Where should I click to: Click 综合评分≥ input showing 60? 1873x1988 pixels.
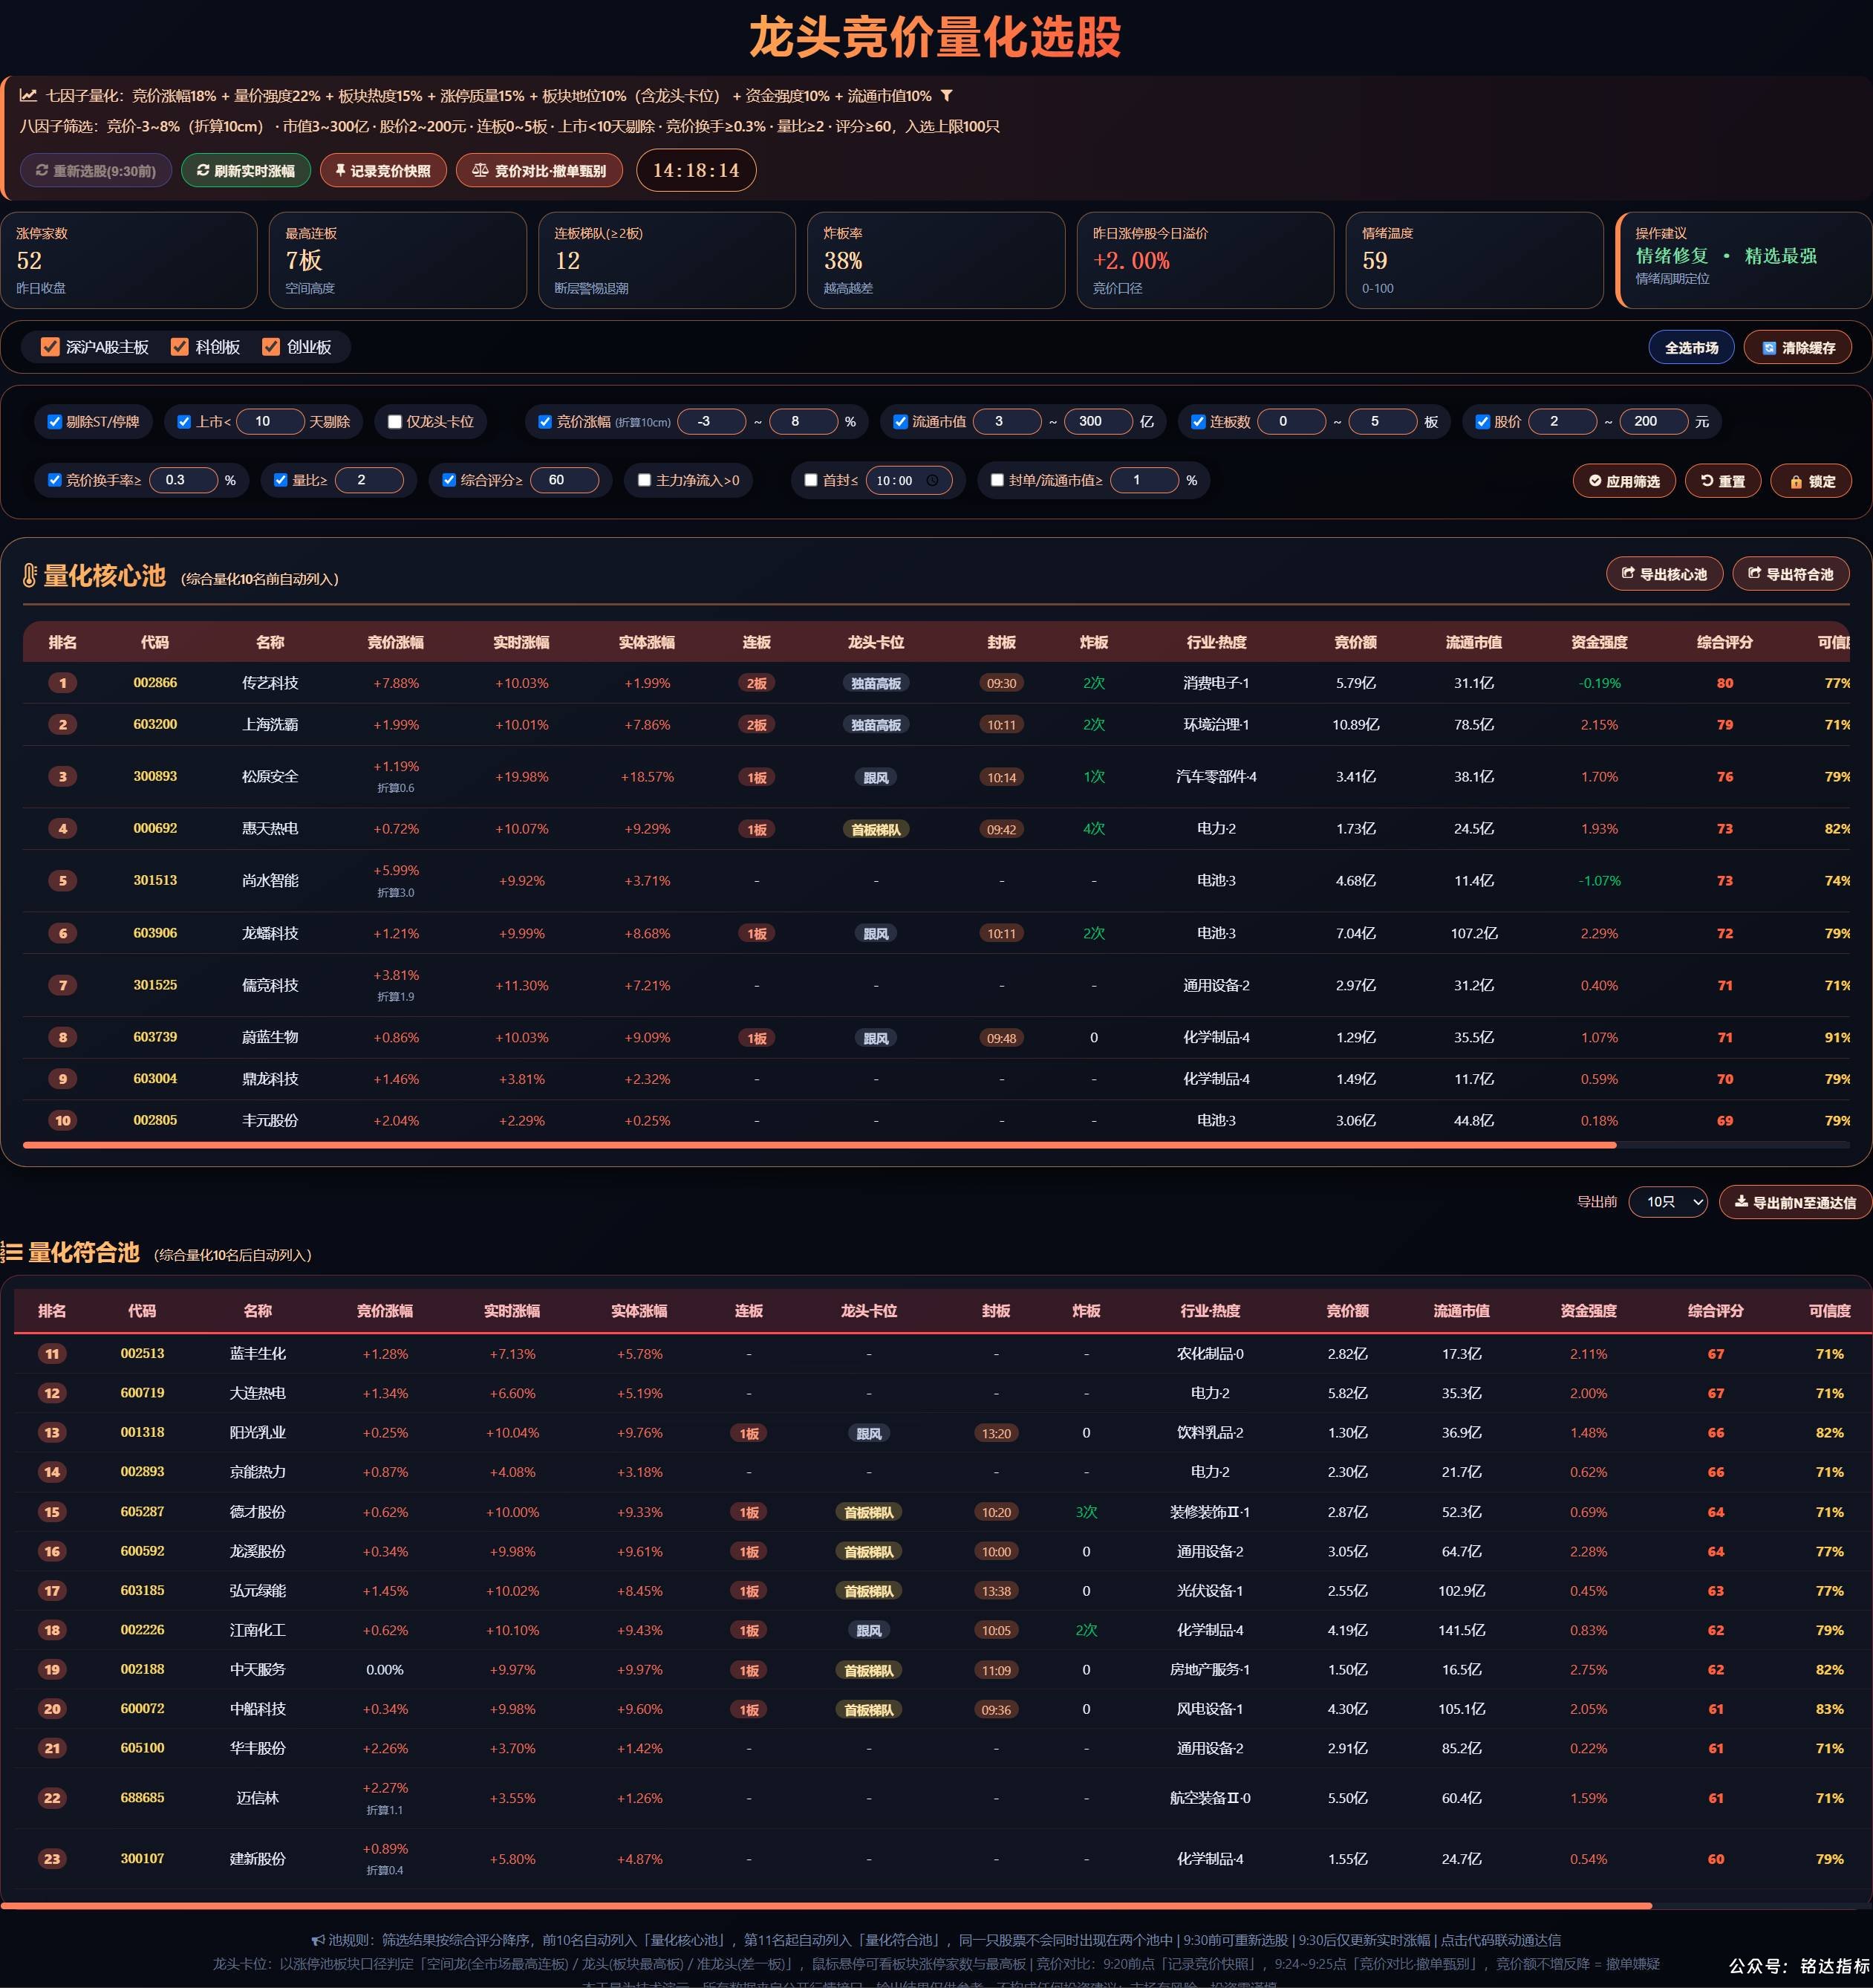click(x=564, y=480)
